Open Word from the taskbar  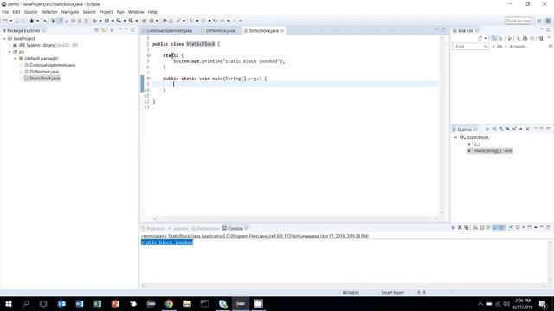click(79, 303)
